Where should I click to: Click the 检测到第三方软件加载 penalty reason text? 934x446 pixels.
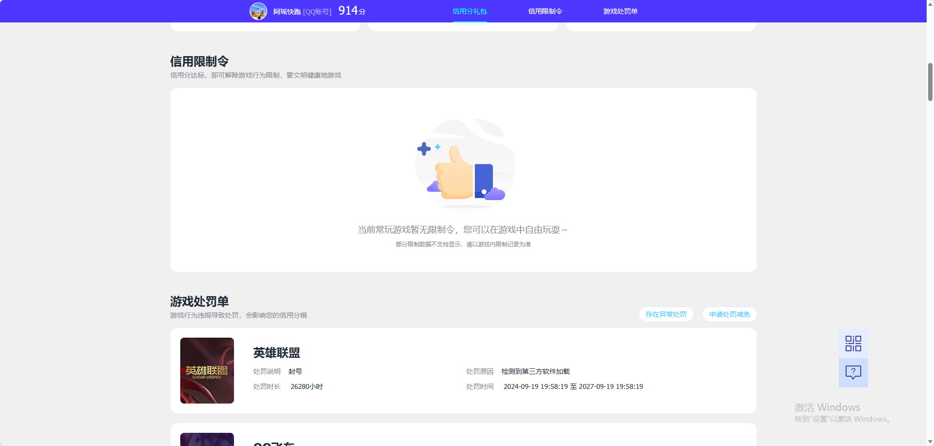pos(536,371)
